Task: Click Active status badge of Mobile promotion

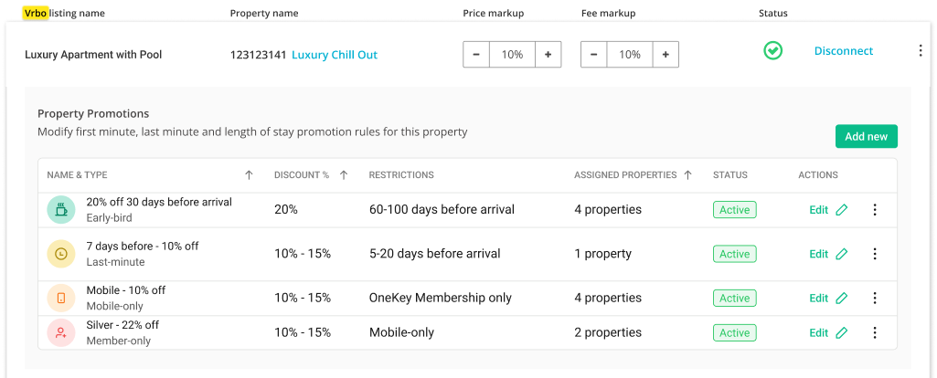Action: 734,298
